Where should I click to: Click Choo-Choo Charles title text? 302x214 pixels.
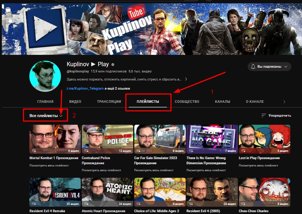pos(254,211)
